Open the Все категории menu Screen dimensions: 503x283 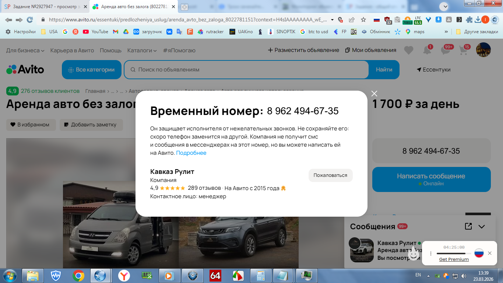point(91,70)
